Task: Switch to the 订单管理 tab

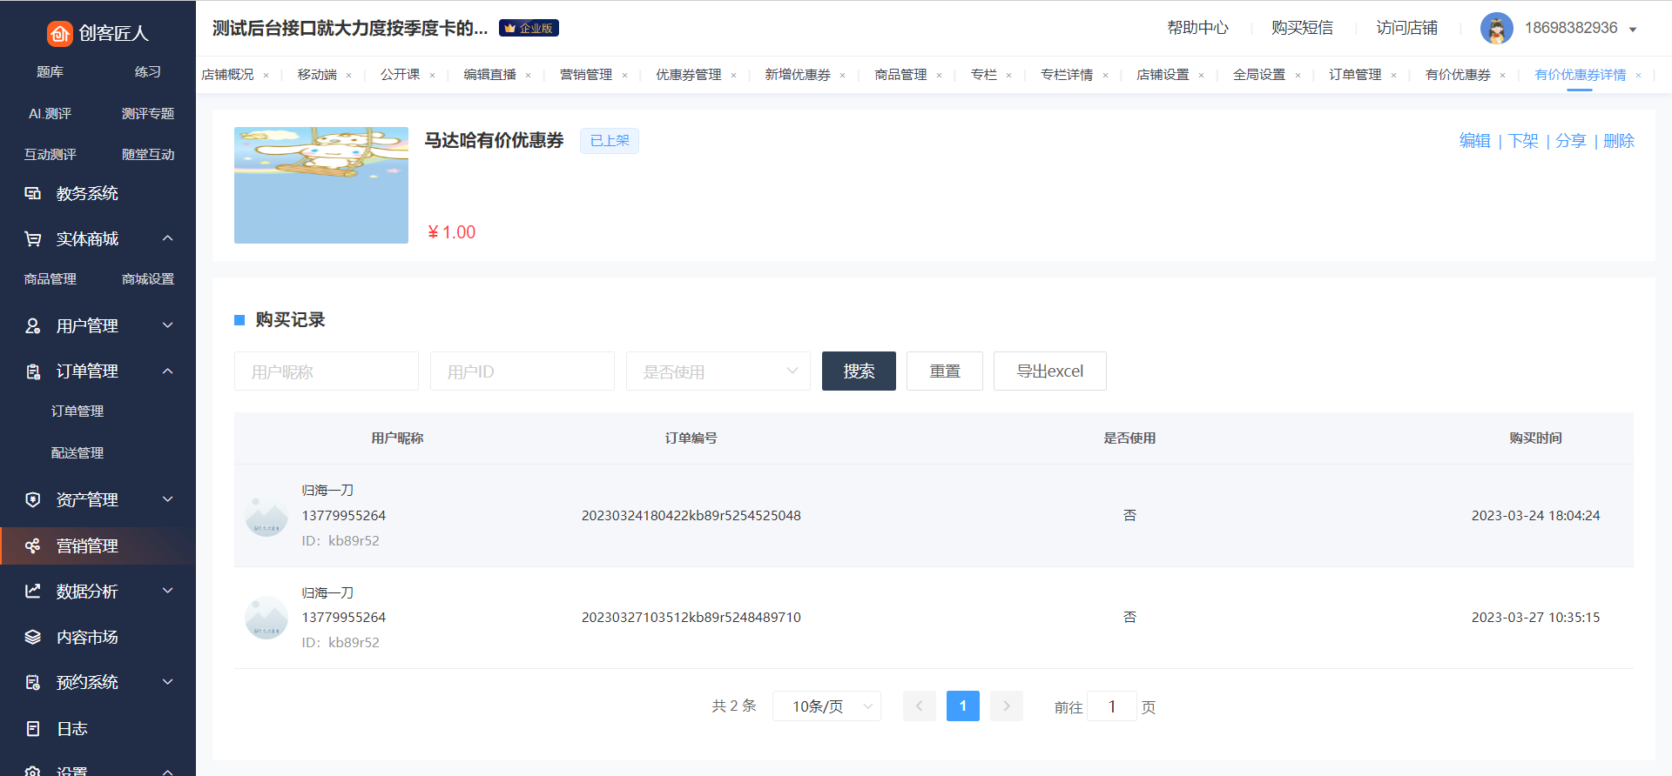Action: 1354,75
